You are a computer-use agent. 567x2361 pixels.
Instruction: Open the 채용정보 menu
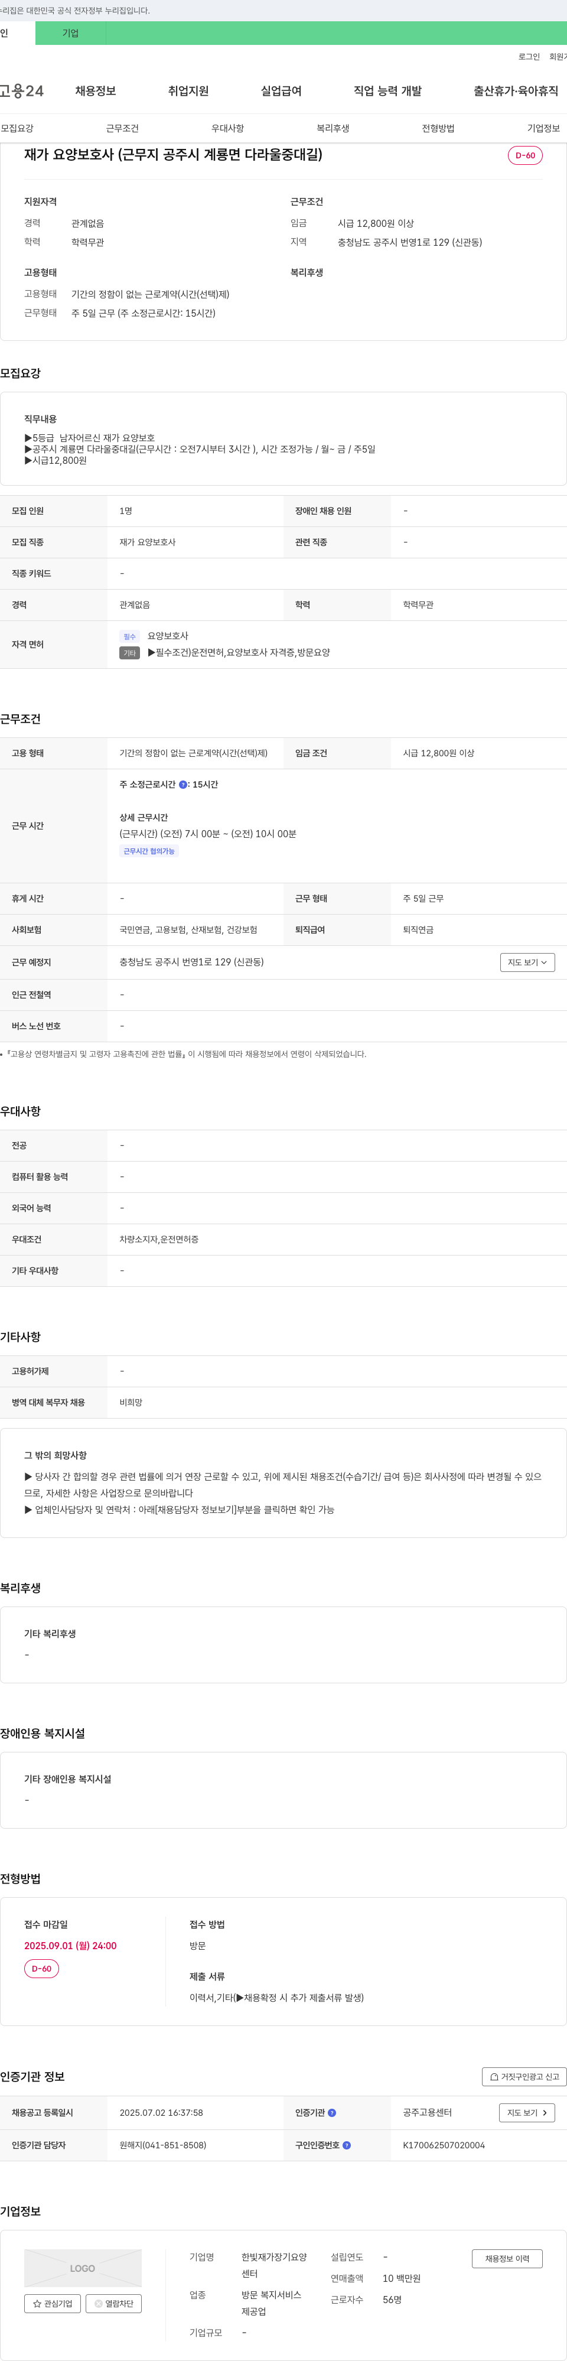coord(95,91)
